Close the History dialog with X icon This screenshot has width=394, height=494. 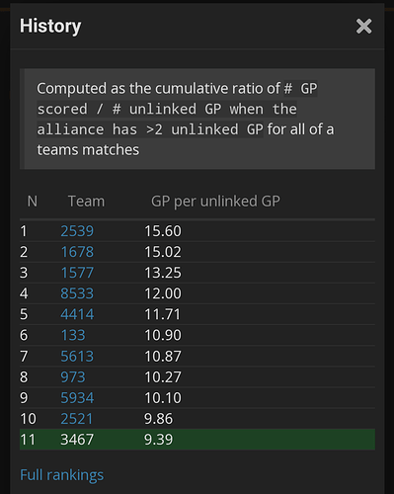(x=363, y=26)
